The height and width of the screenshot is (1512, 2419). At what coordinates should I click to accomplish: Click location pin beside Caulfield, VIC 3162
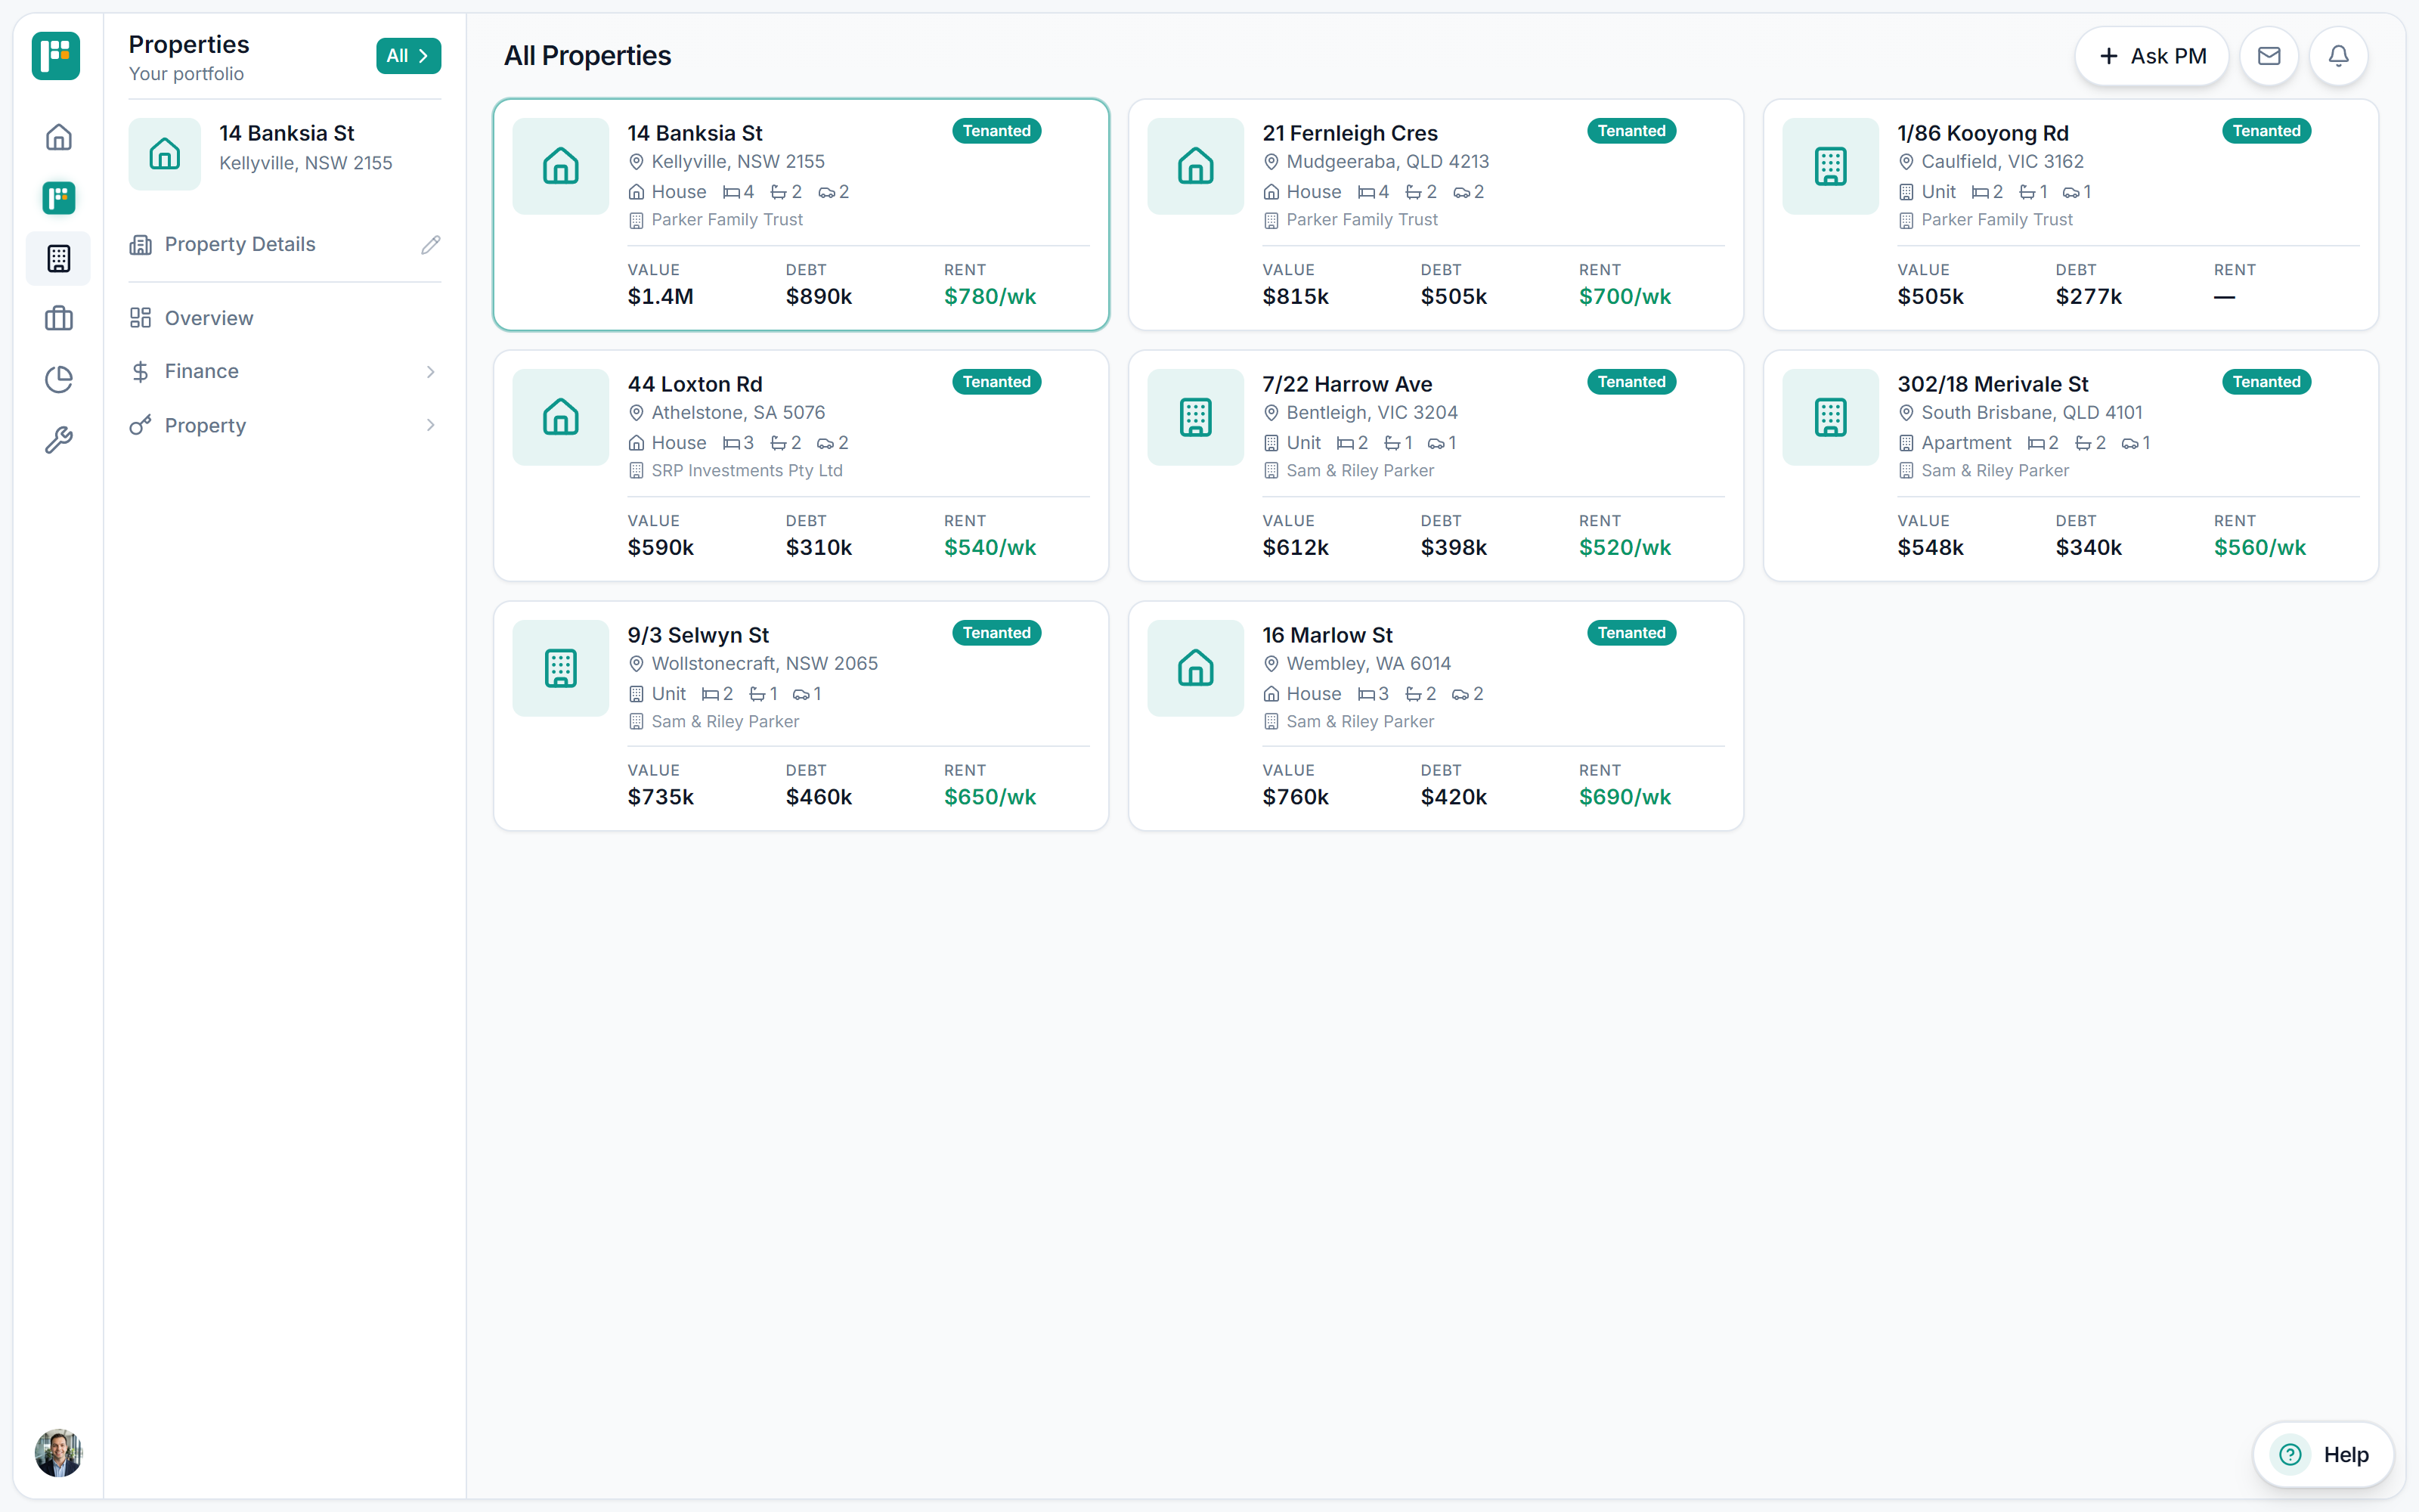click(x=1906, y=162)
